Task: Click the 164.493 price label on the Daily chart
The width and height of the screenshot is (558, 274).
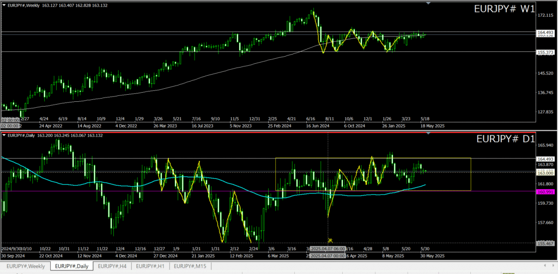Action: (x=545, y=159)
